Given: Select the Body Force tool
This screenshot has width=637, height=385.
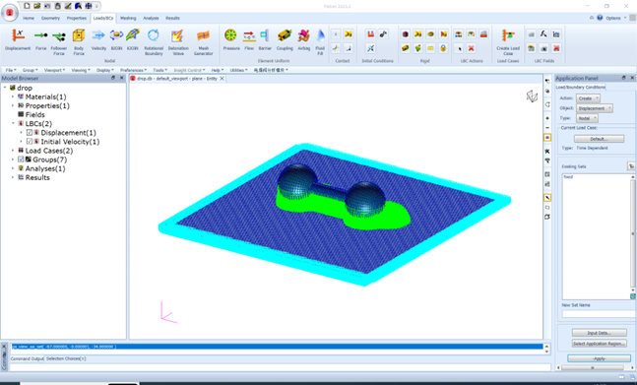Looking at the screenshot, I should point(79,41).
